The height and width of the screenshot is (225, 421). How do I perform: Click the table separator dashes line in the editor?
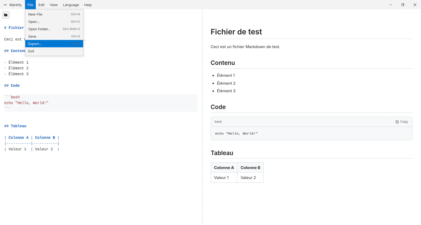[x=32, y=143]
